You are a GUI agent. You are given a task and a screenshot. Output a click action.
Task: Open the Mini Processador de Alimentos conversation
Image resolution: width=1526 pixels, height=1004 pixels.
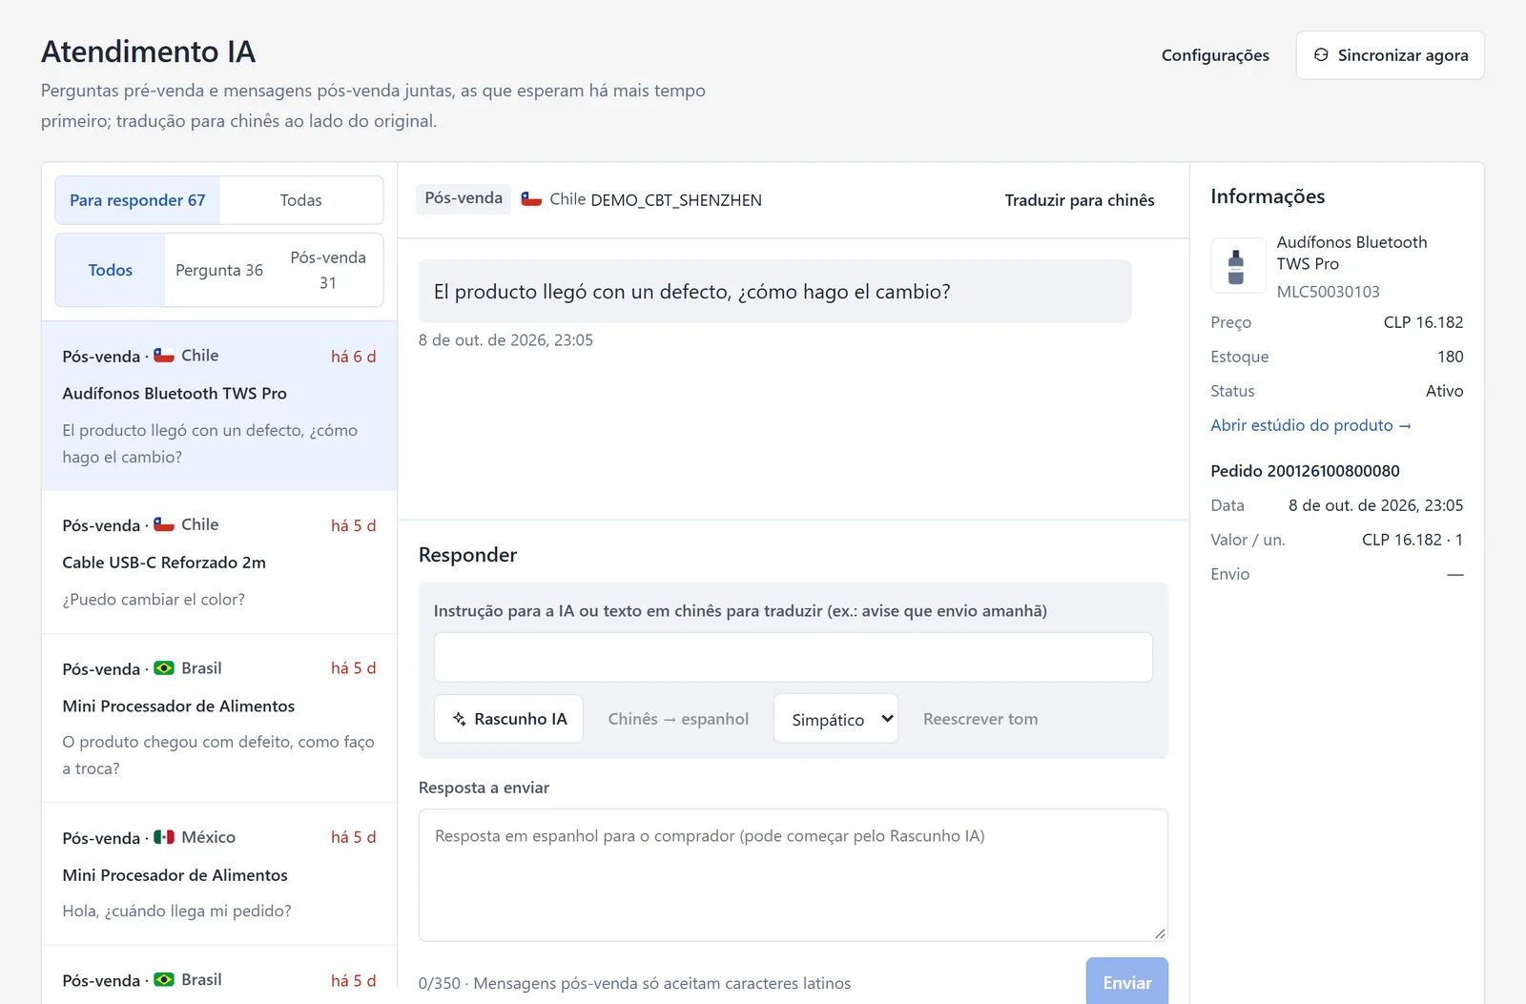219,719
